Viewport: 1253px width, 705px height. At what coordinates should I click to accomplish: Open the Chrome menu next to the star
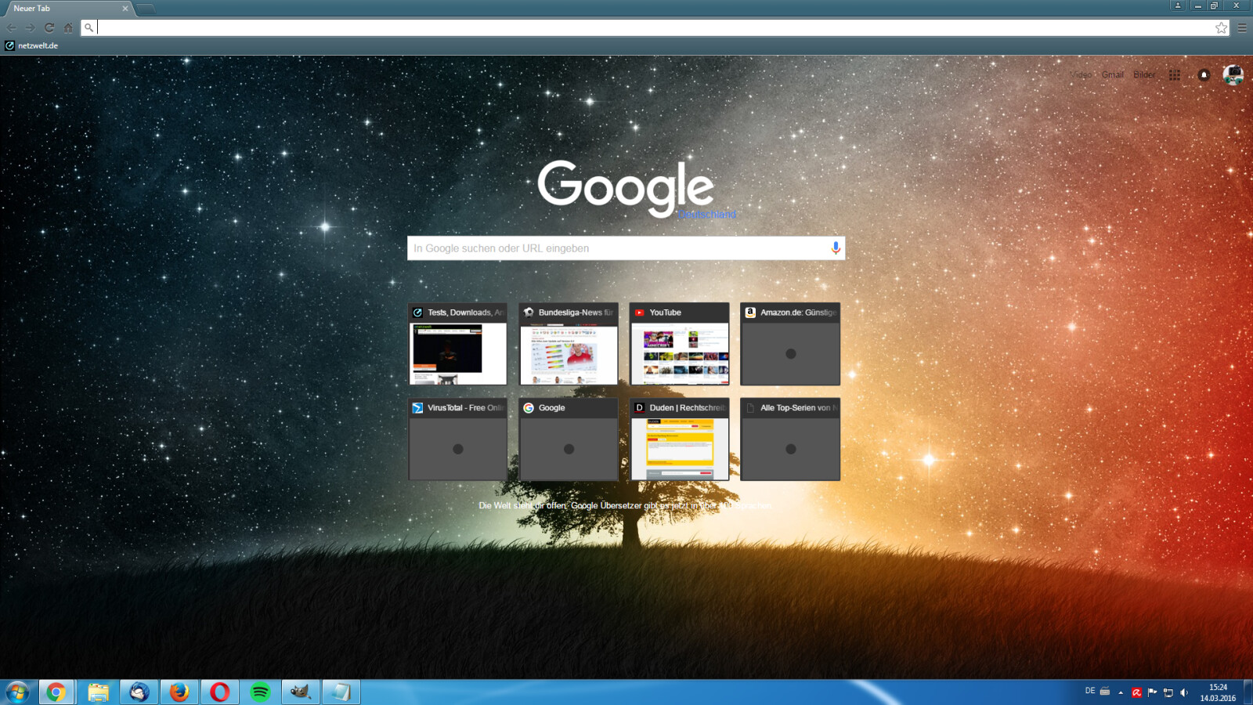[1242, 27]
